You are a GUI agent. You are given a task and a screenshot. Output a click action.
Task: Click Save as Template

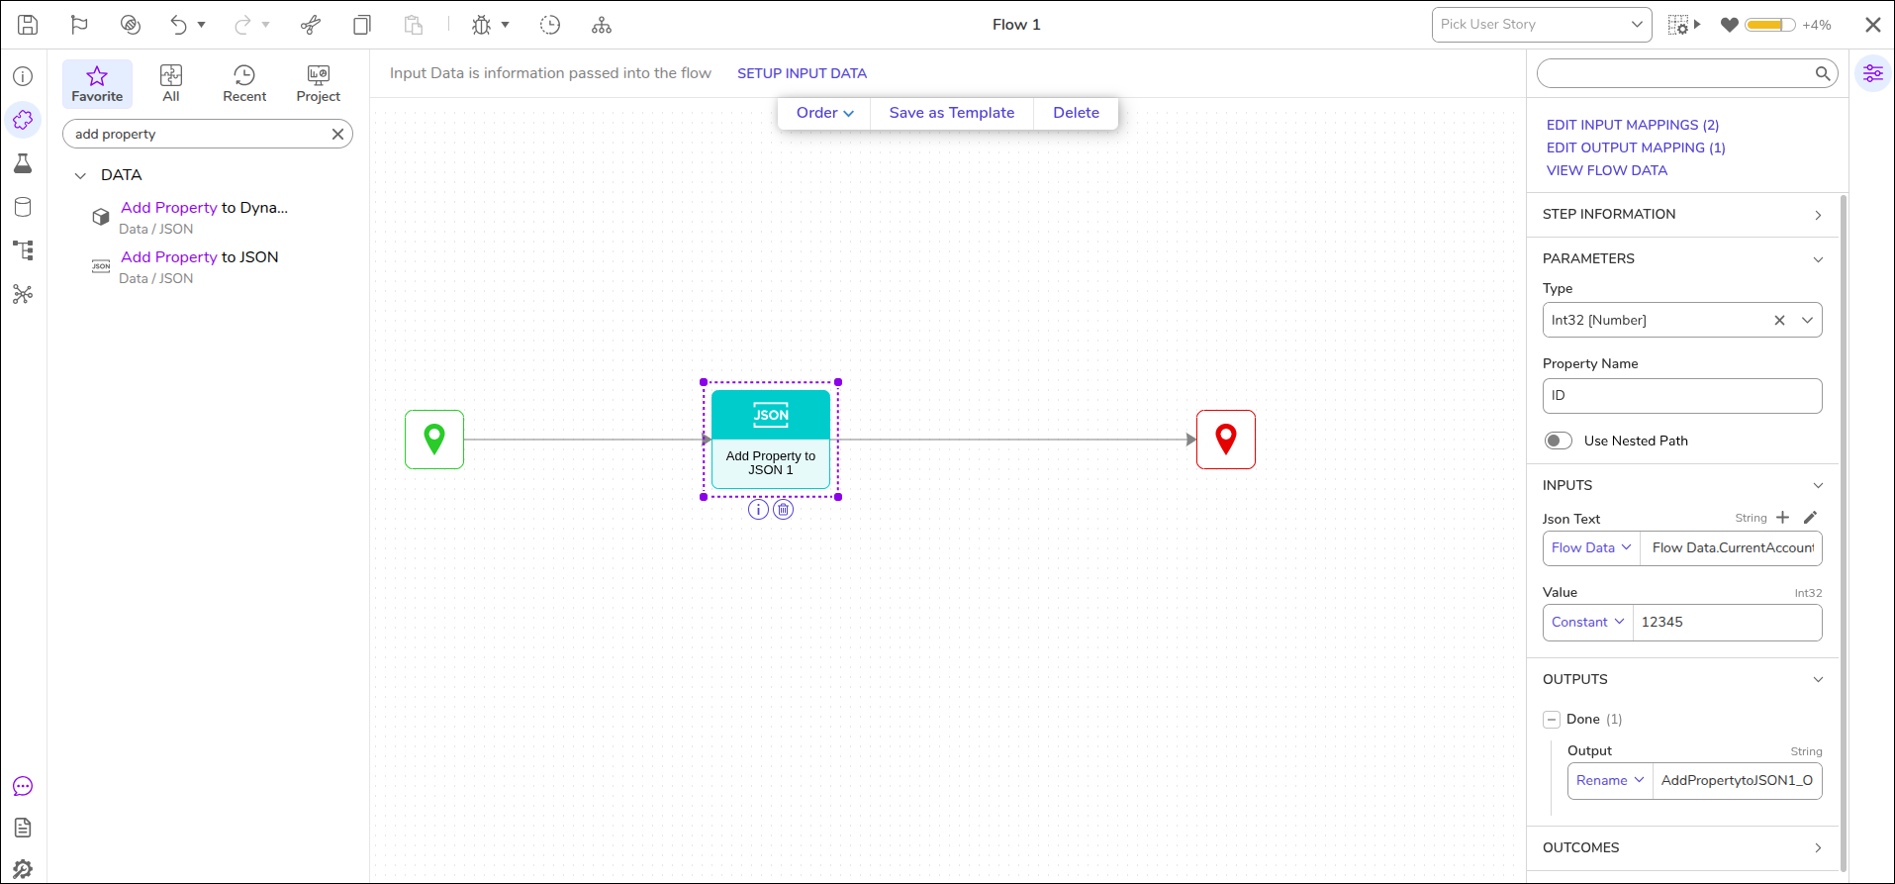(952, 113)
